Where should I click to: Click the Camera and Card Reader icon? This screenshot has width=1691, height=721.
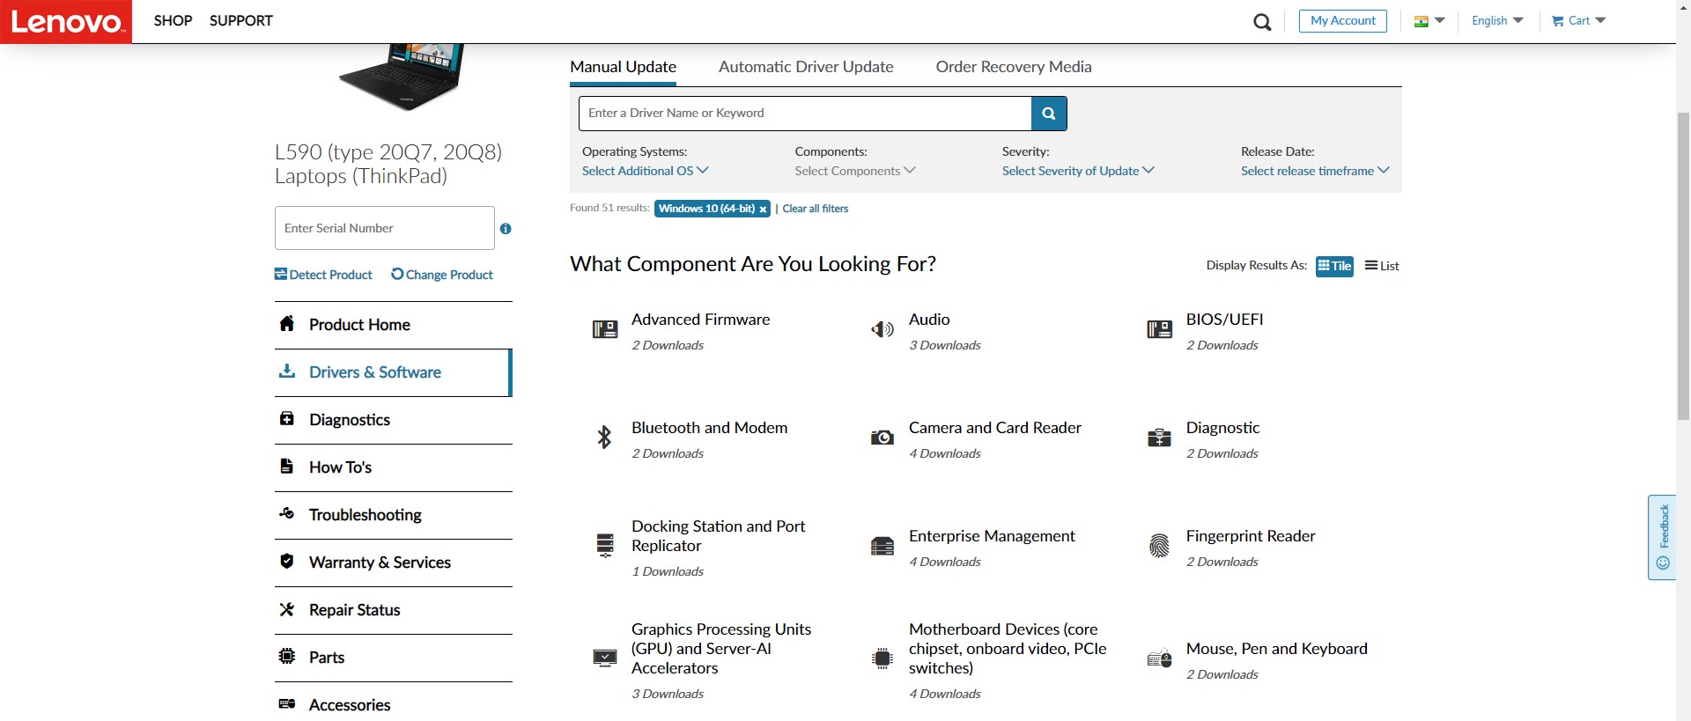pos(882,438)
